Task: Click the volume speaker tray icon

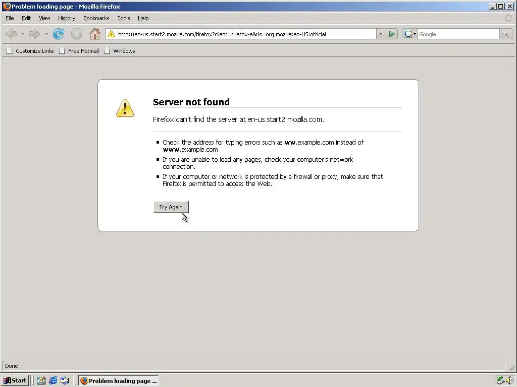Action: coord(510,381)
